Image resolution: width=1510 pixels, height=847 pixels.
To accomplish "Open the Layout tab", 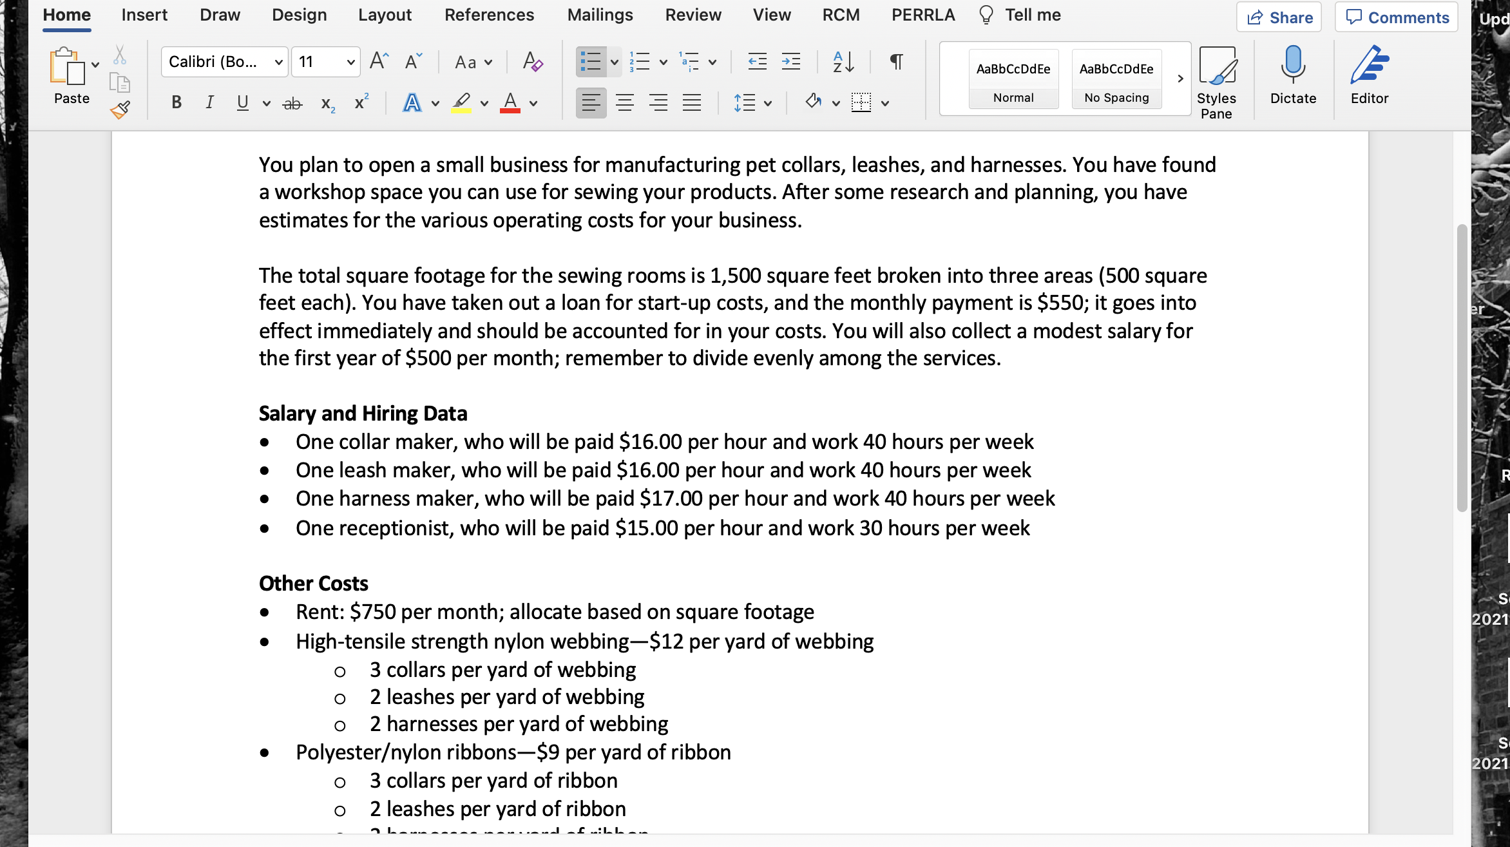I will pyautogui.click(x=385, y=15).
